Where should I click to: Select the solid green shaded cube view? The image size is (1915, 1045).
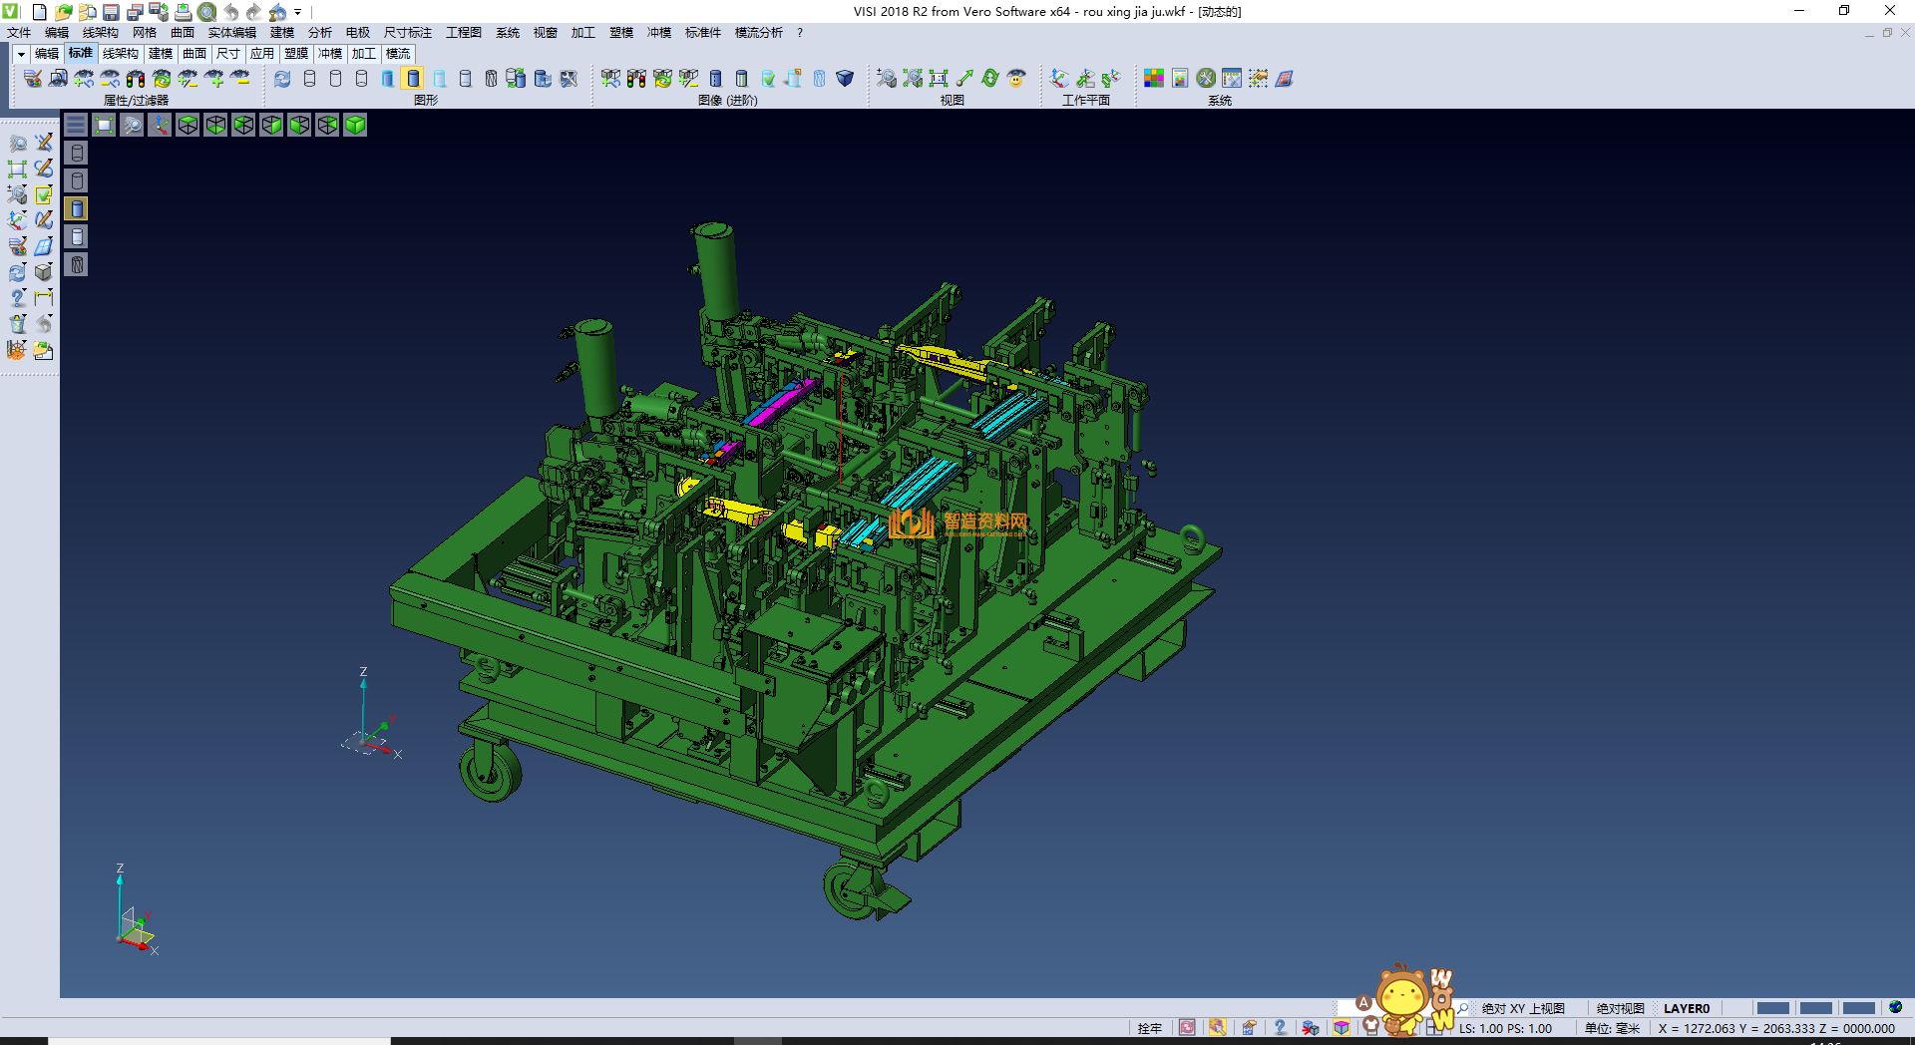click(355, 125)
